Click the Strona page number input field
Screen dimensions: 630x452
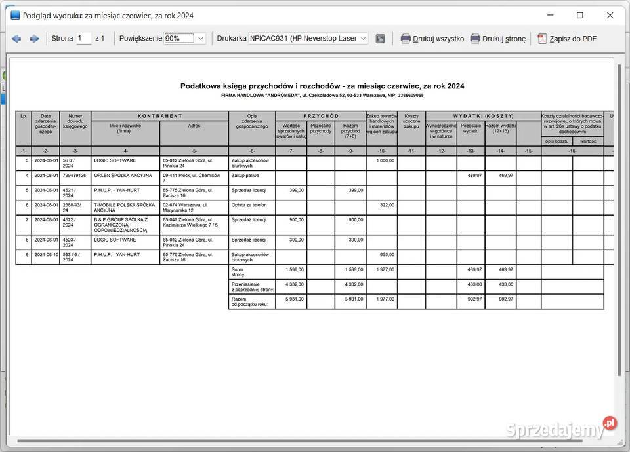click(83, 39)
